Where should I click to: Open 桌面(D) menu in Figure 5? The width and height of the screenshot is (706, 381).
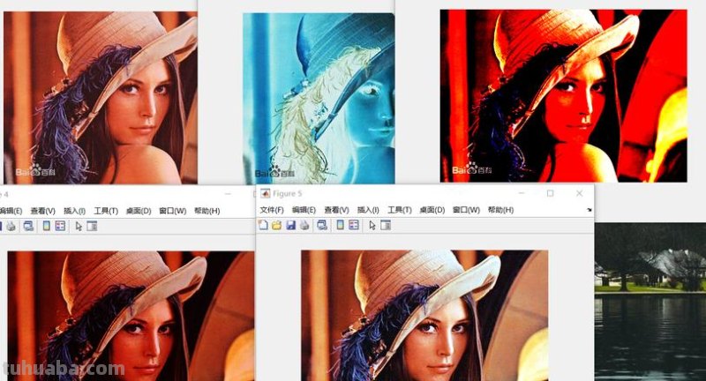(432, 210)
